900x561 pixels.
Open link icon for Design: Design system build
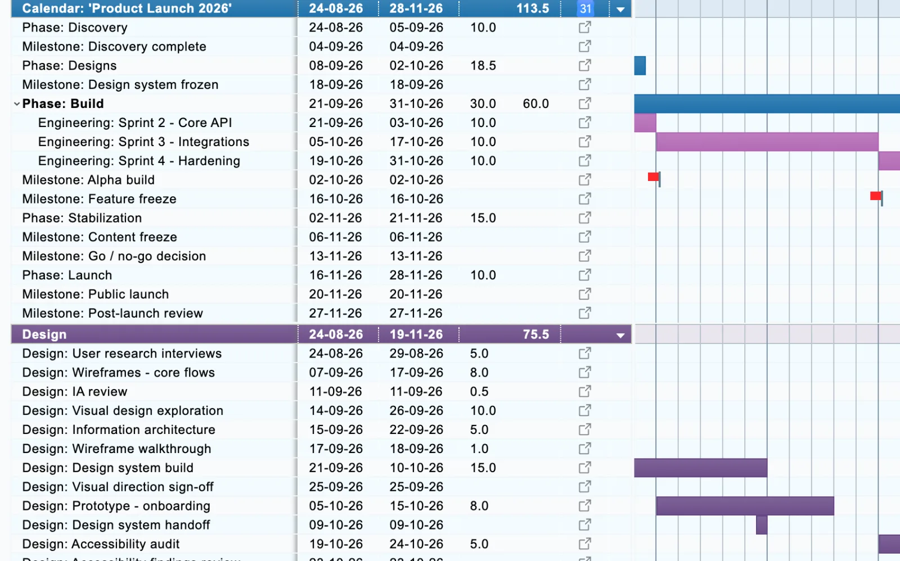click(x=585, y=468)
